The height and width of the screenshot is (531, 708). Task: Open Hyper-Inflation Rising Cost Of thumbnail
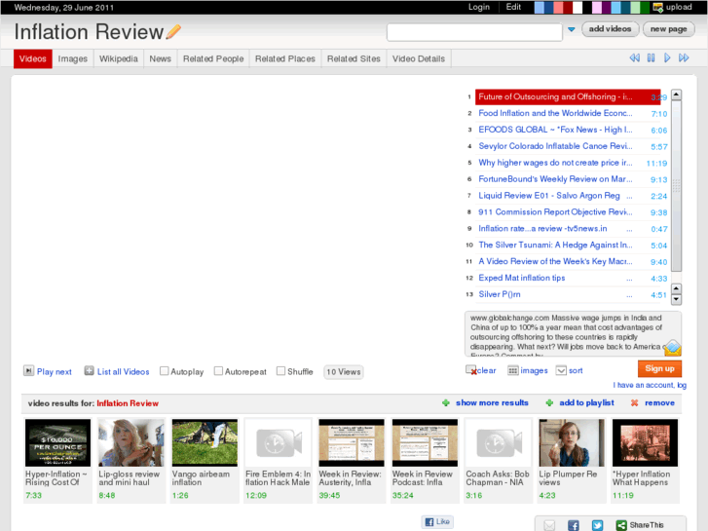click(x=57, y=442)
